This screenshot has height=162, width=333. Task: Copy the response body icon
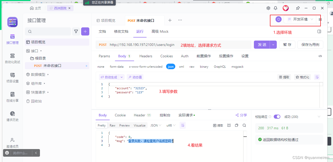tap(237, 125)
